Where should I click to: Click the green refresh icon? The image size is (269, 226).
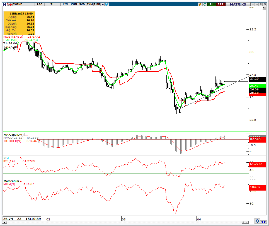(x=205, y=4)
